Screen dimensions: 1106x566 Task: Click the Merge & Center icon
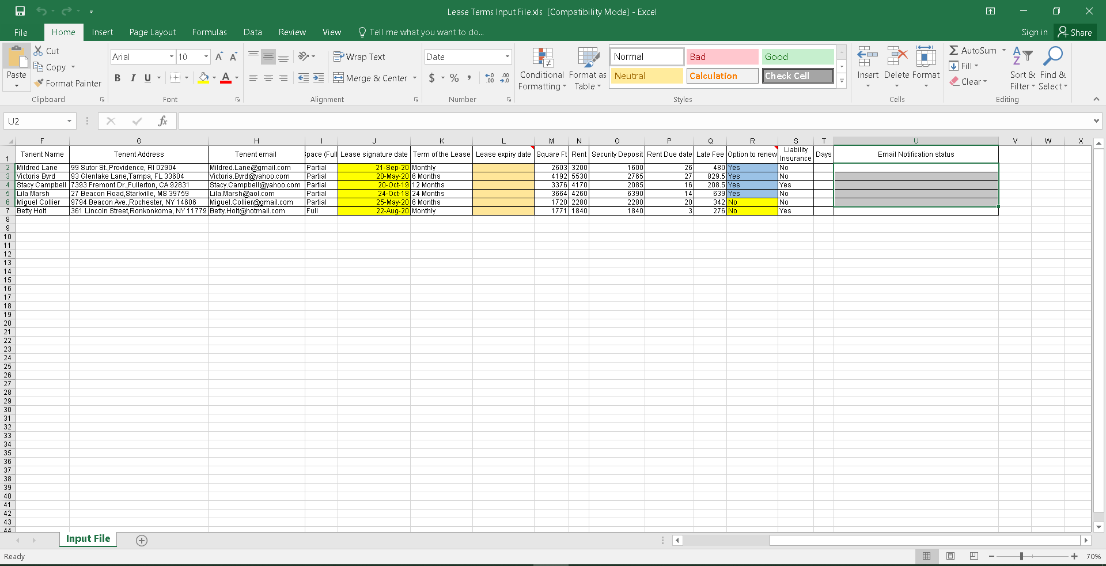339,78
